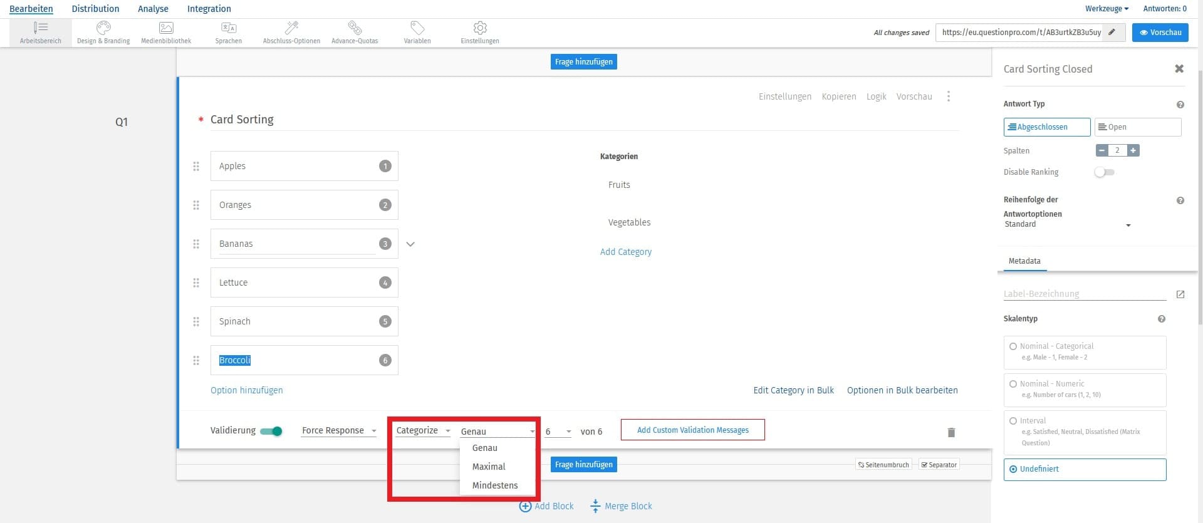The height and width of the screenshot is (523, 1203).
Task: Open the Categorize dropdown
Action: (423, 430)
